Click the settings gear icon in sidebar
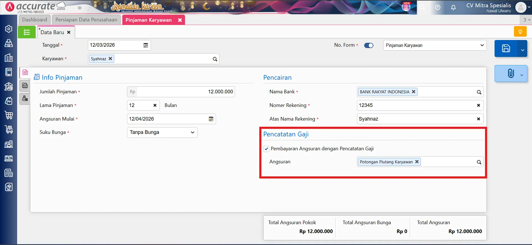 (x=9, y=29)
